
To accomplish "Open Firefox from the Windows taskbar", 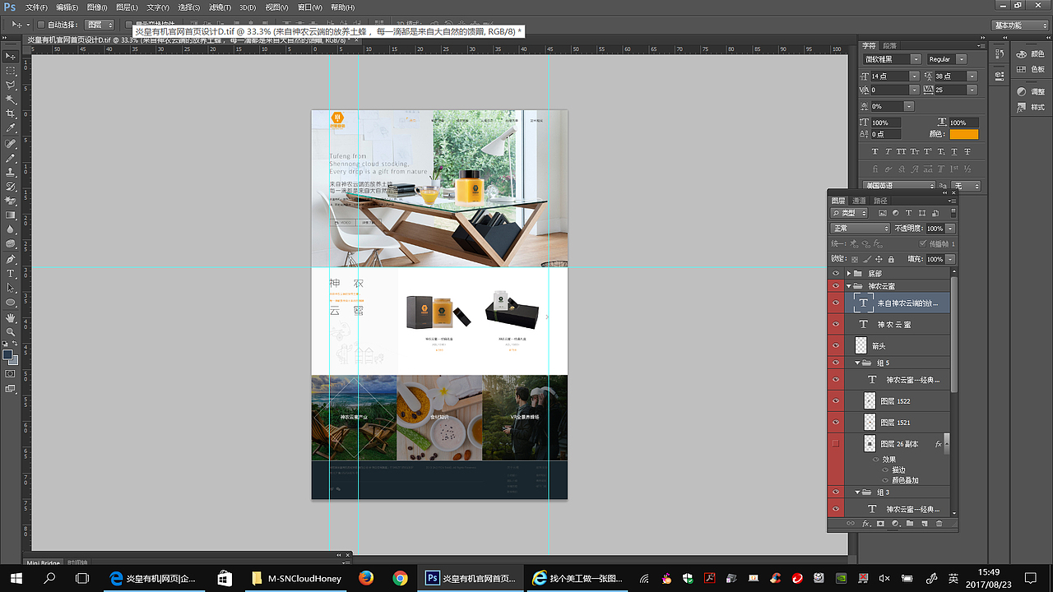I will point(366,578).
